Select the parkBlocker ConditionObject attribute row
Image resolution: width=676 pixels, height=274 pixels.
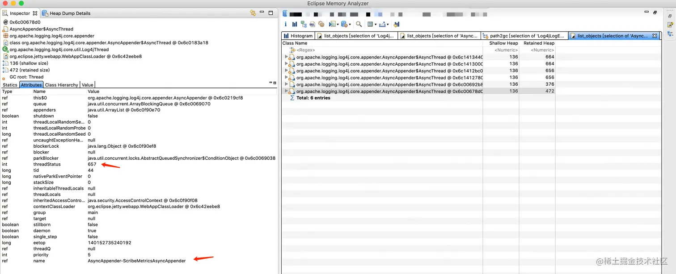[x=139, y=158]
